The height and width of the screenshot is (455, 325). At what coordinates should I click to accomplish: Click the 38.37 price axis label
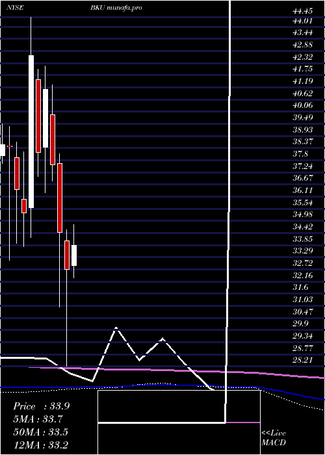(x=303, y=141)
